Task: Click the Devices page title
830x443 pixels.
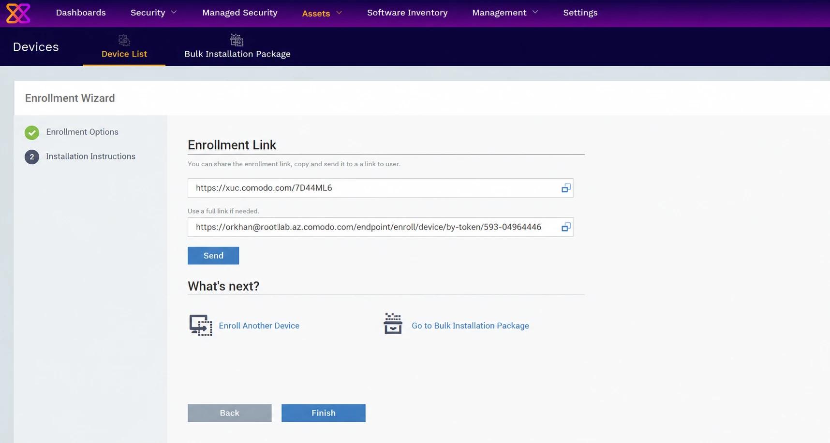Action: tap(36, 47)
